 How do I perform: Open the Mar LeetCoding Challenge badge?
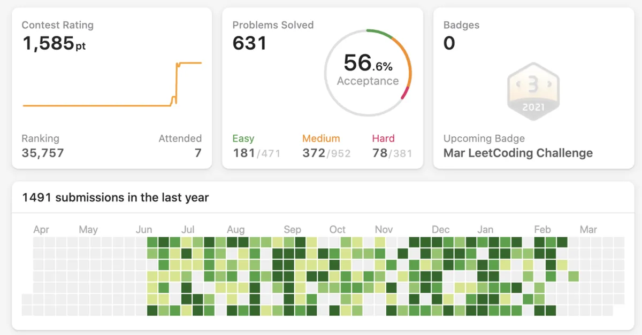click(x=518, y=153)
